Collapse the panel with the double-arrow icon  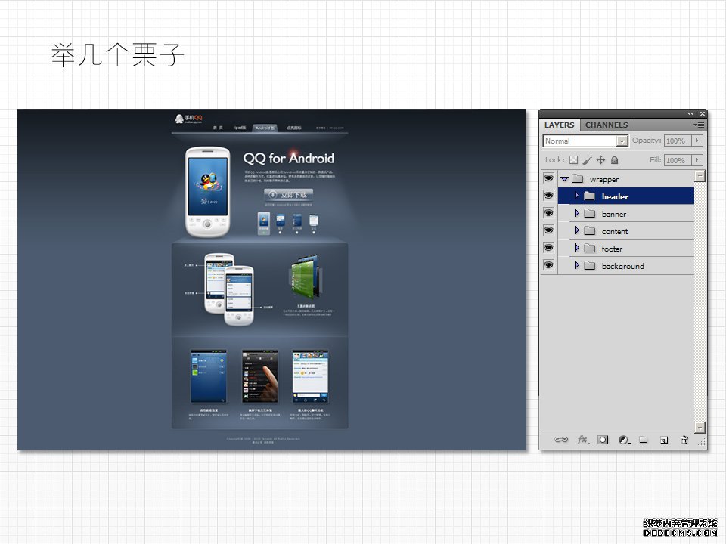coord(690,114)
